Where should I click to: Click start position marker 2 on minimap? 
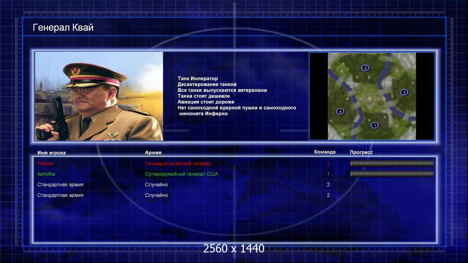pyautogui.click(x=365, y=68)
